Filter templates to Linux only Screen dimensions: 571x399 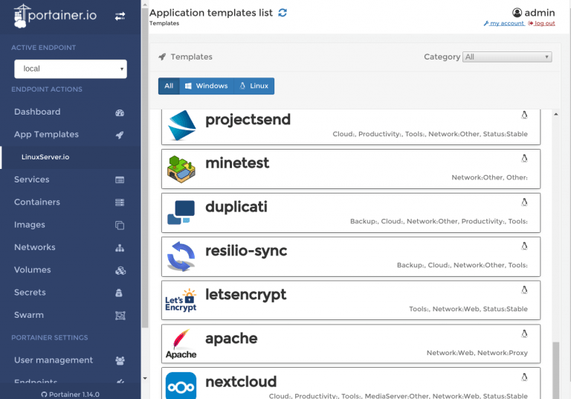(x=254, y=86)
